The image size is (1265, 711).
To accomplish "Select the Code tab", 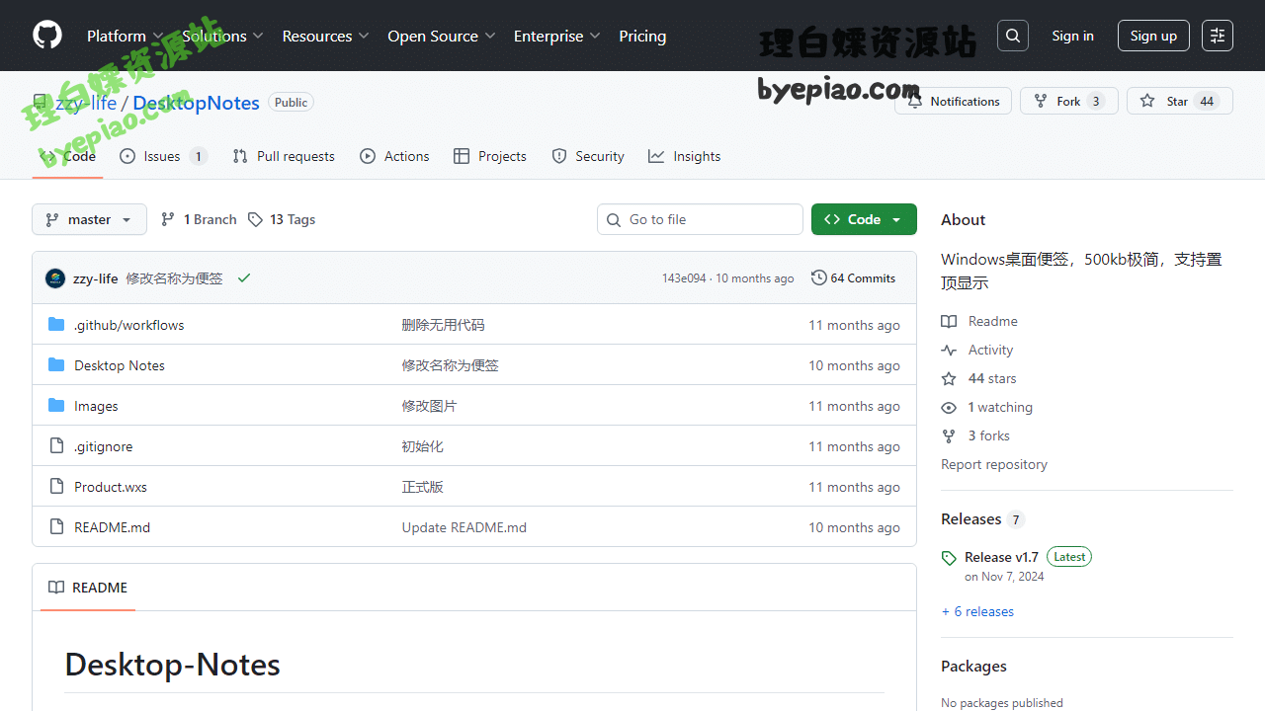I will pyautogui.click(x=67, y=156).
